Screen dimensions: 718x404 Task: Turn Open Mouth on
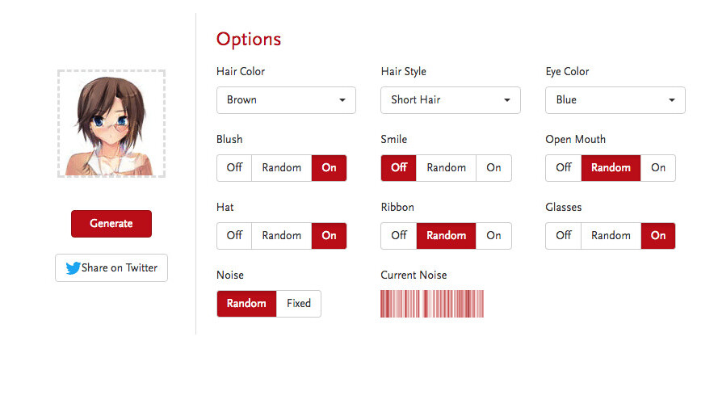point(658,168)
